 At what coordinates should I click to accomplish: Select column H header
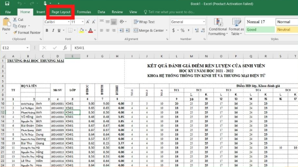(117, 56)
